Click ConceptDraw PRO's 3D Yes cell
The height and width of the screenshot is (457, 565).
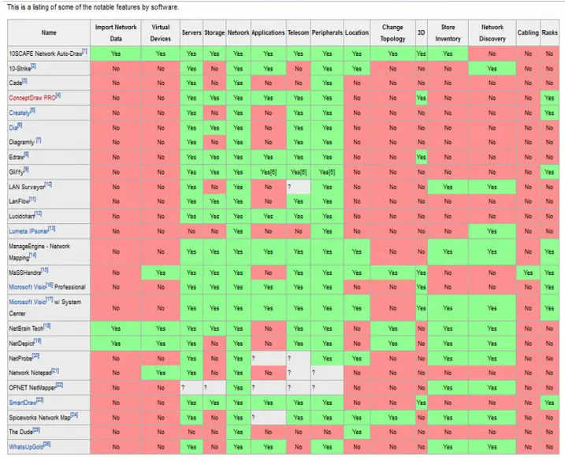[x=422, y=98]
